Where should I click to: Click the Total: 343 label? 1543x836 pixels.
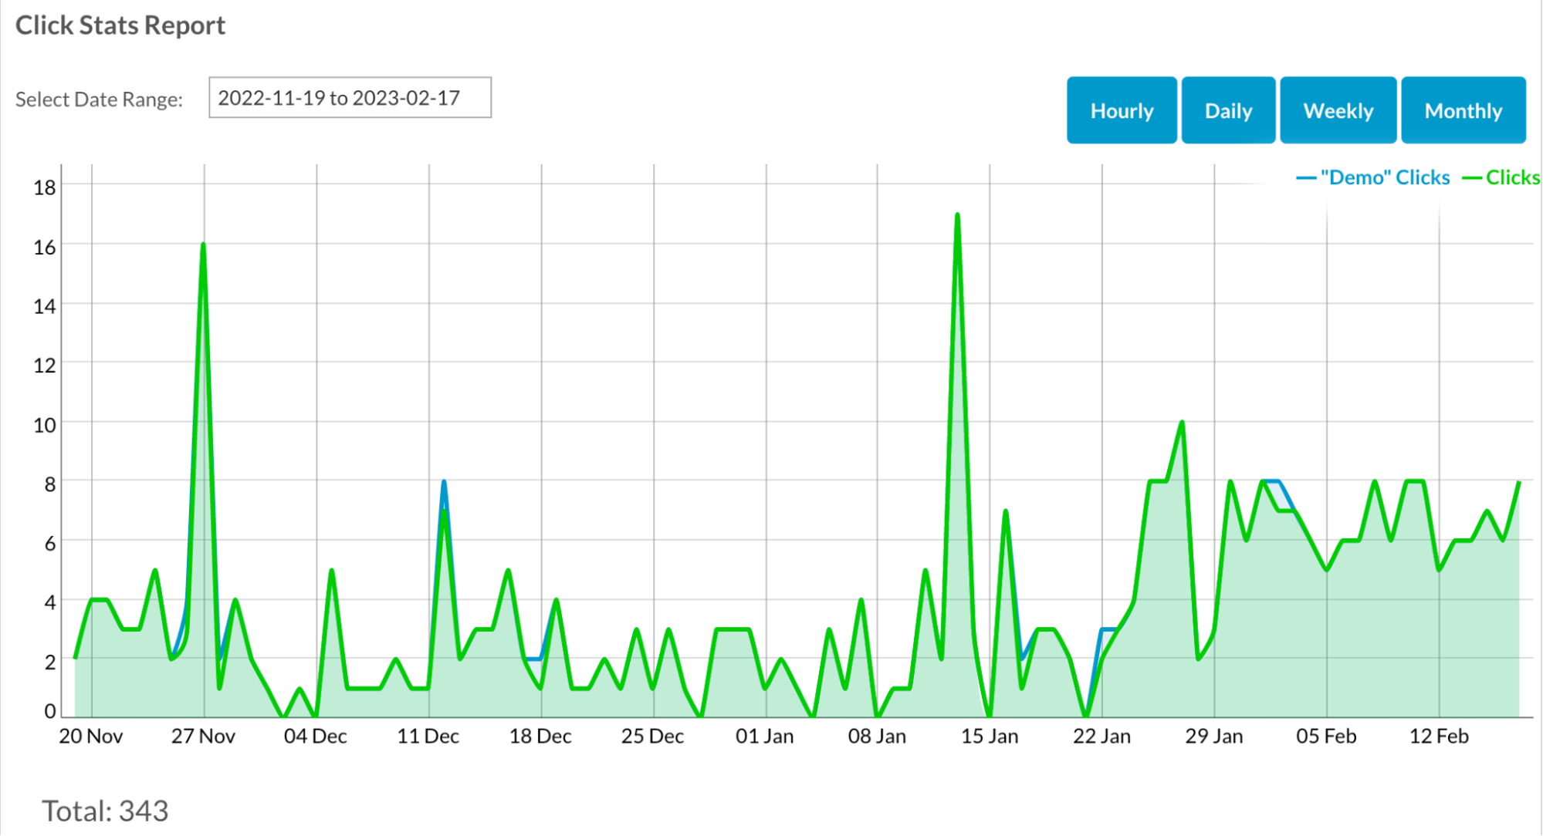(x=106, y=810)
